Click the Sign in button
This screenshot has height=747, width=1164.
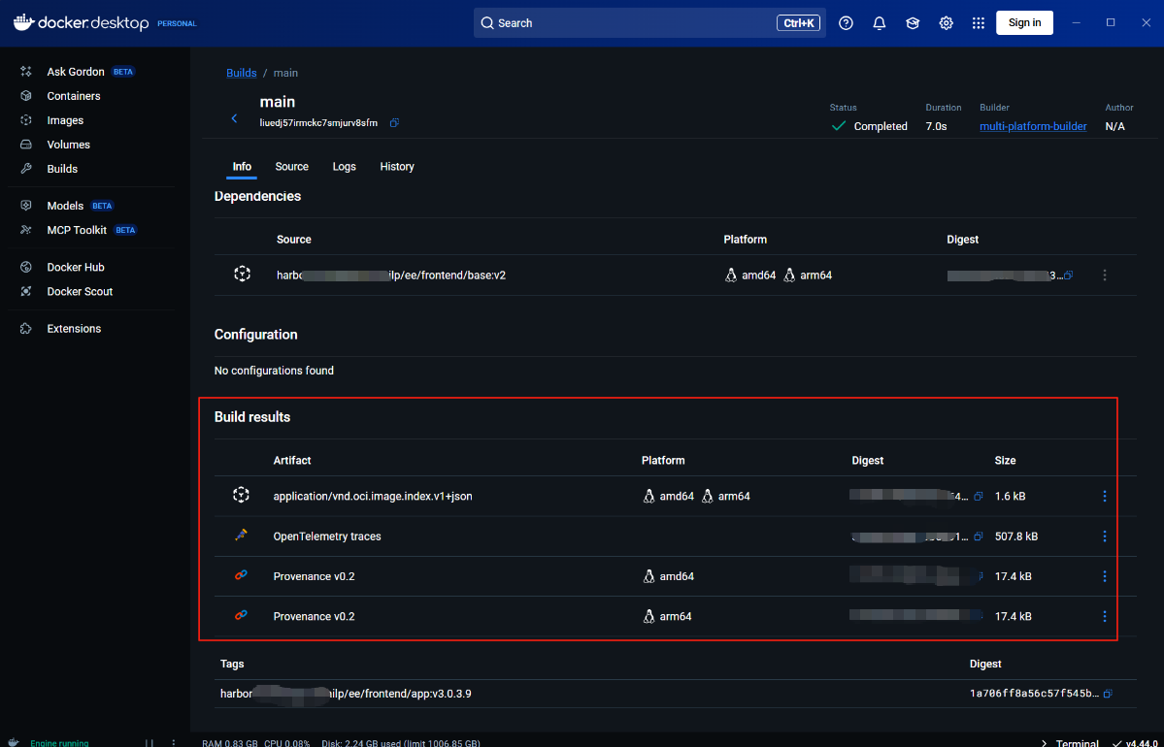click(1024, 23)
